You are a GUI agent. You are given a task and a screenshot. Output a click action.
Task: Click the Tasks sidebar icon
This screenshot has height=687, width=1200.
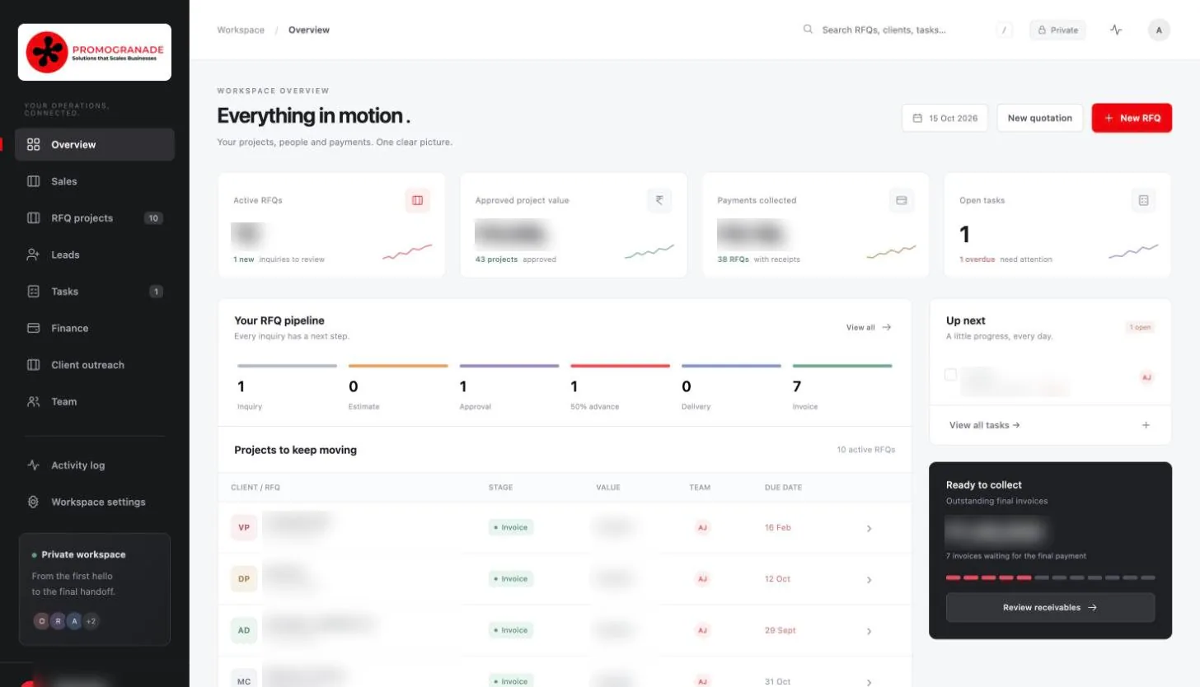(34, 292)
